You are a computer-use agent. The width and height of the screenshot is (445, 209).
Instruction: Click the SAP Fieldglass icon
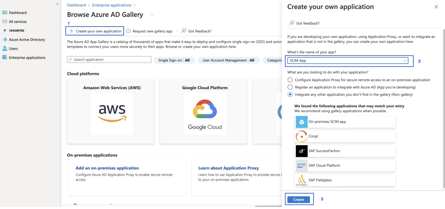[301, 180]
